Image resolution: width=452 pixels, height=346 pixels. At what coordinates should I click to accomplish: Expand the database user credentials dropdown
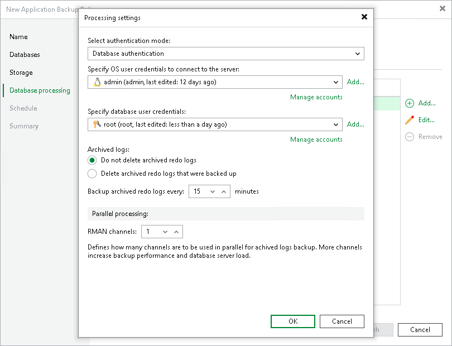pos(336,124)
